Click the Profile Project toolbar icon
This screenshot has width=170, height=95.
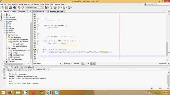[69, 7]
